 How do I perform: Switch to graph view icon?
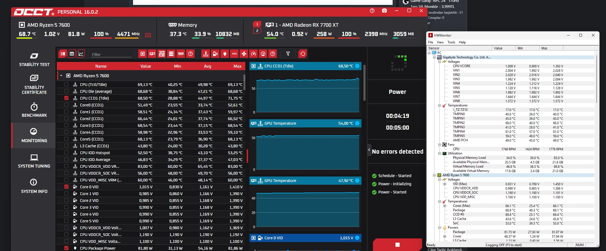81,54
